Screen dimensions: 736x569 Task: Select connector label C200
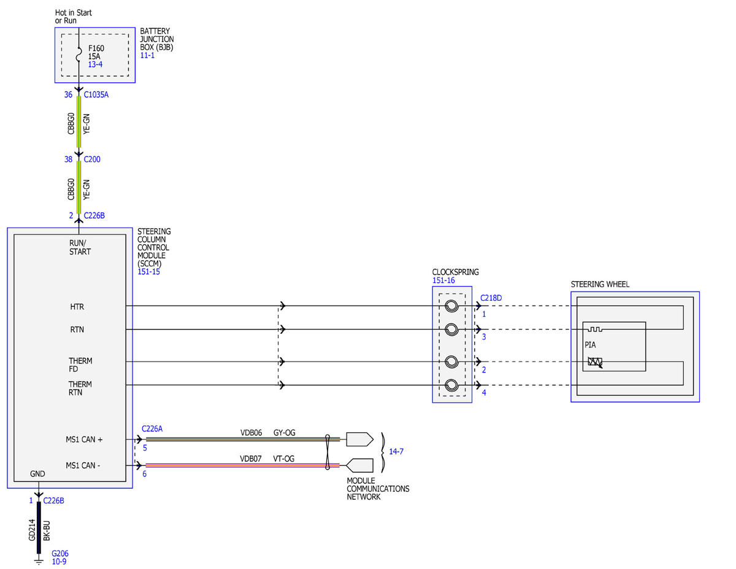[92, 160]
